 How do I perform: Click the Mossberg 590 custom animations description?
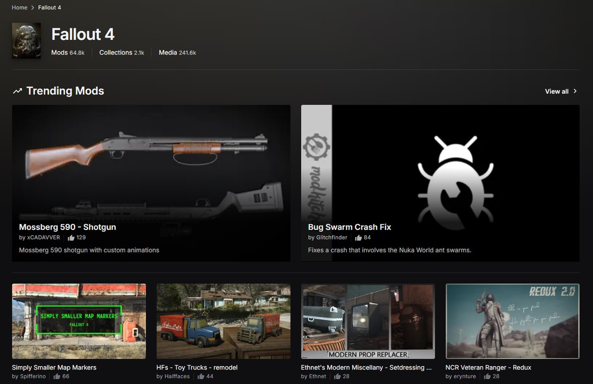click(89, 250)
